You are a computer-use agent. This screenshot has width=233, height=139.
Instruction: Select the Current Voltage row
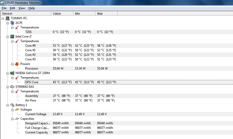(x=129, y=114)
